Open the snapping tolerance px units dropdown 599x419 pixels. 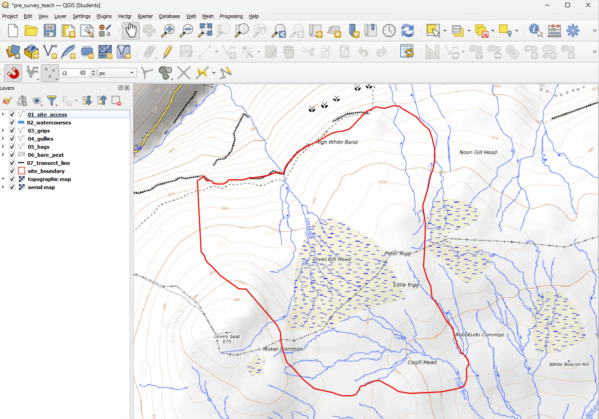pyautogui.click(x=117, y=73)
